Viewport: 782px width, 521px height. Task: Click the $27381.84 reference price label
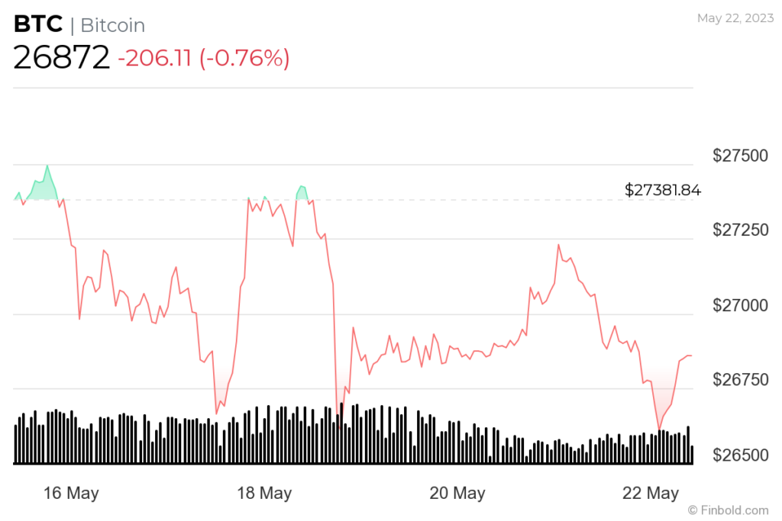(662, 190)
